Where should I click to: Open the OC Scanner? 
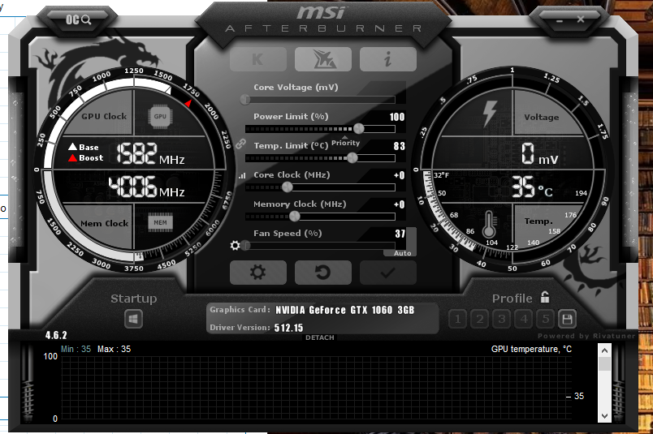pos(78,19)
